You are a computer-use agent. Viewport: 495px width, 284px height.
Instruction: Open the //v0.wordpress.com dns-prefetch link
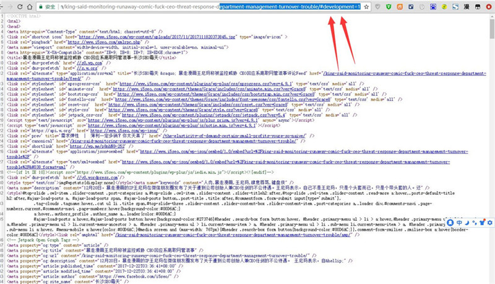[97, 178]
